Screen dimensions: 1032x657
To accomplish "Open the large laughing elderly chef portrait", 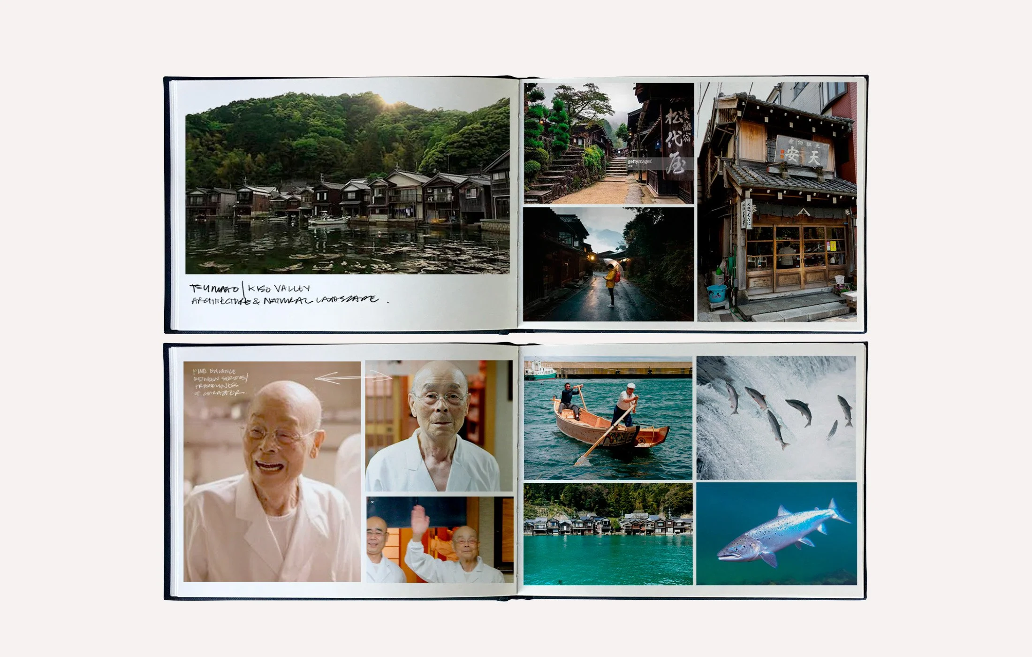I will (272, 472).
